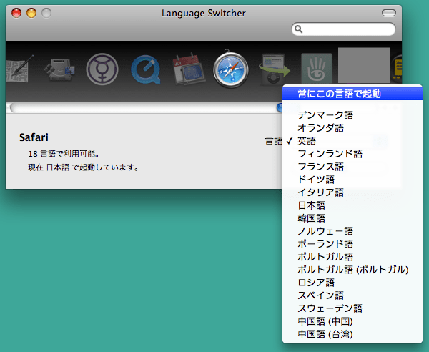Screen dimensions: 429x352
Task: Choose ドイツ語 from language menu
Action: point(352,180)
